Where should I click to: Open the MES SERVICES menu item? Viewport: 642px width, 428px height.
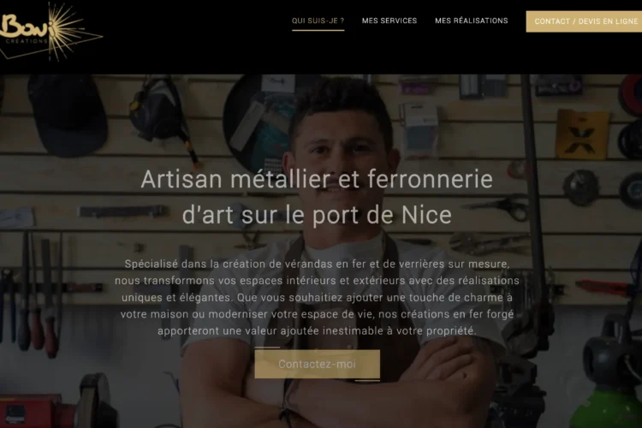point(389,21)
